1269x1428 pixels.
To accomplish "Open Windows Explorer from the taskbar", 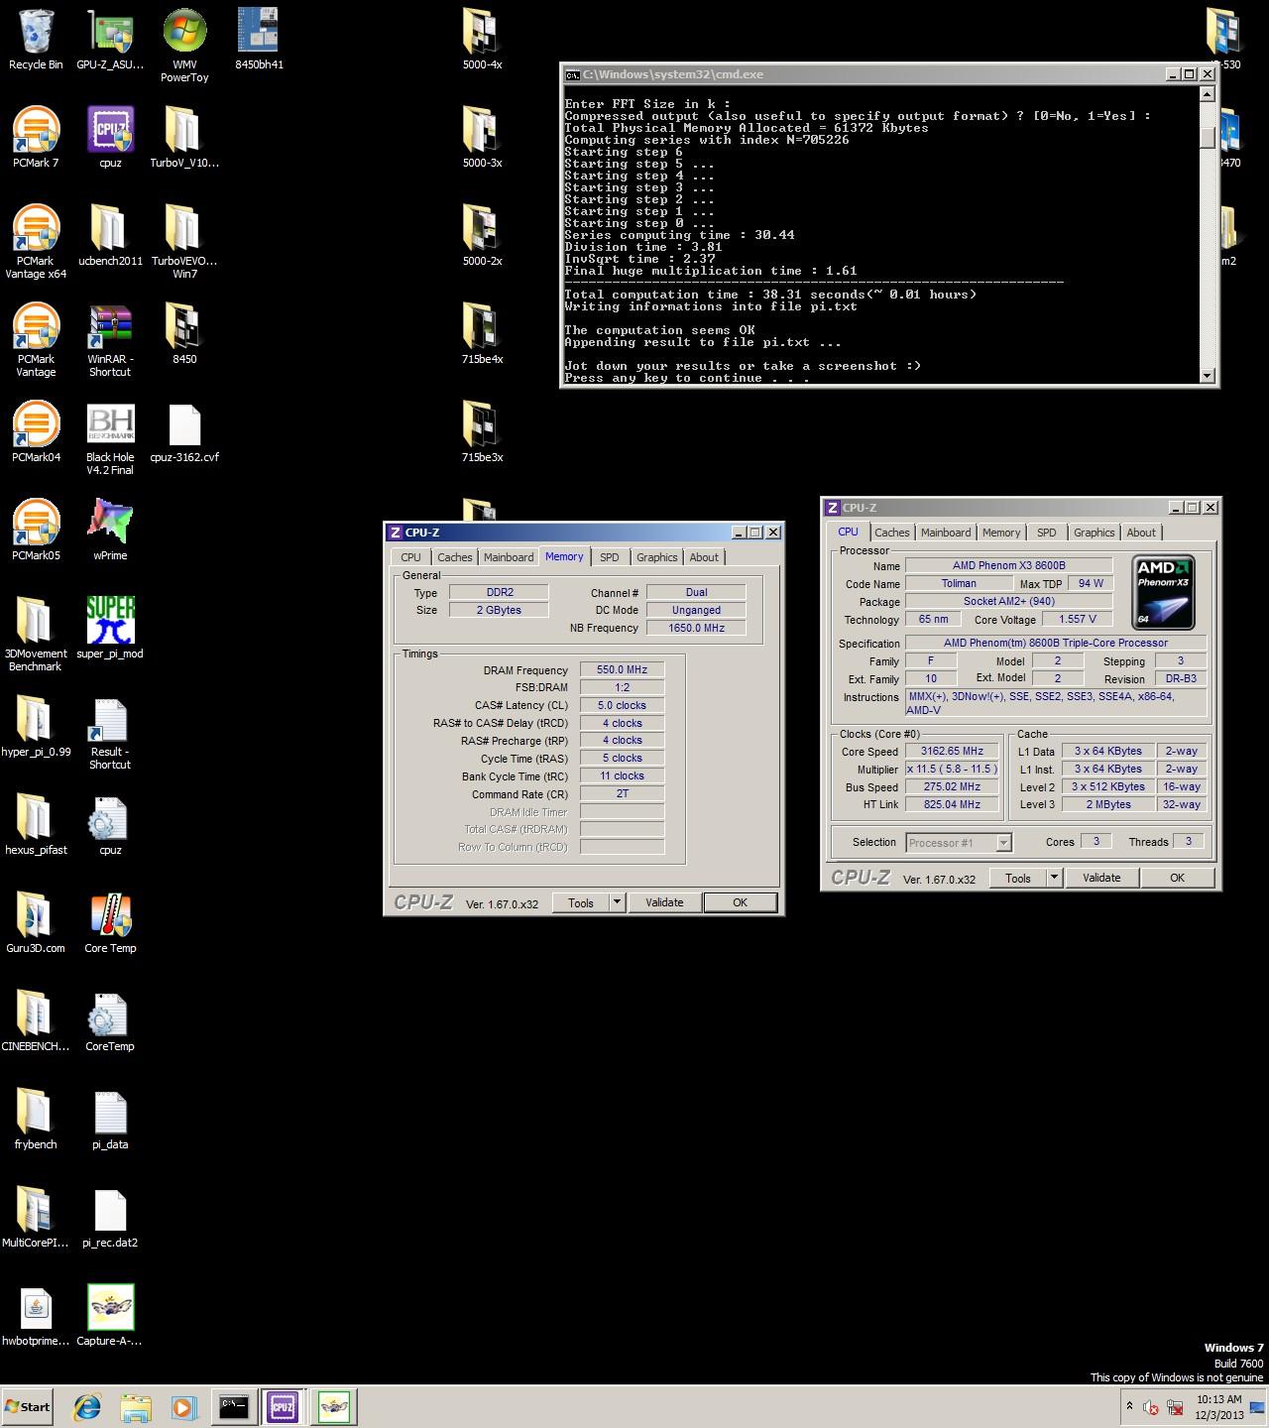I will (x=136, y=1406).
